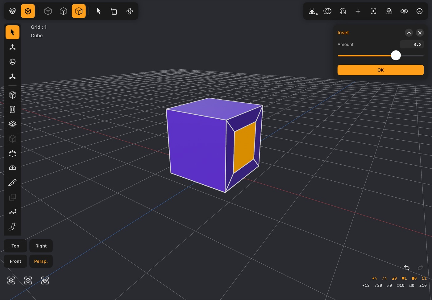432x300 pixels.
Task: Open the symmetry X mirror tool
Action: pos(313,11)
